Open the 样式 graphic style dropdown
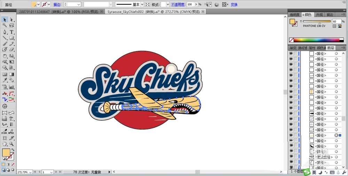The image size is (348, 176). coord(168,5)
